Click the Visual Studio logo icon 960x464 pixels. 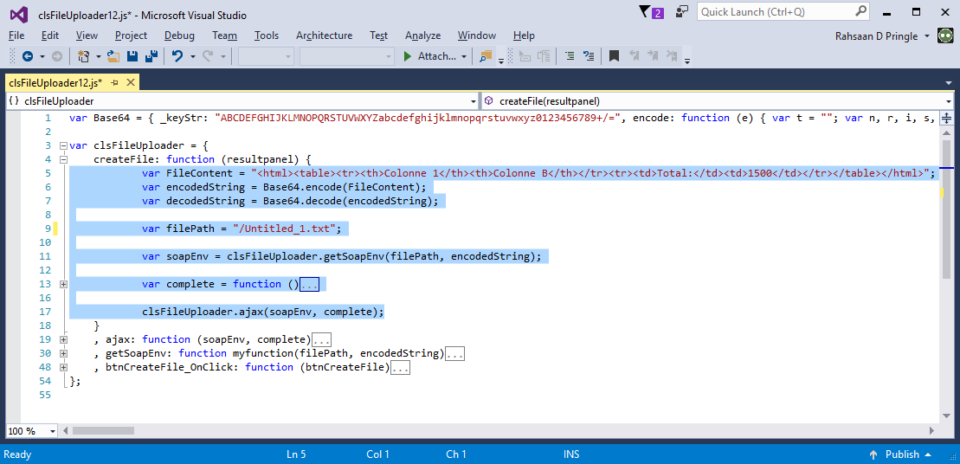click(x=18, y=14)
